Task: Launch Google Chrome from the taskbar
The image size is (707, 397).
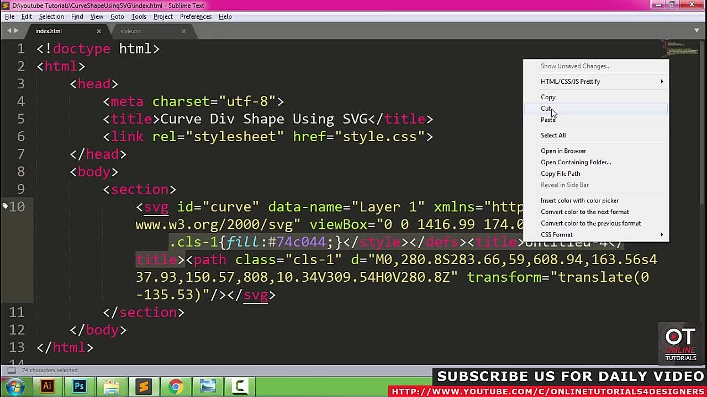Action: pyautogui.click(x=176, y=387)
